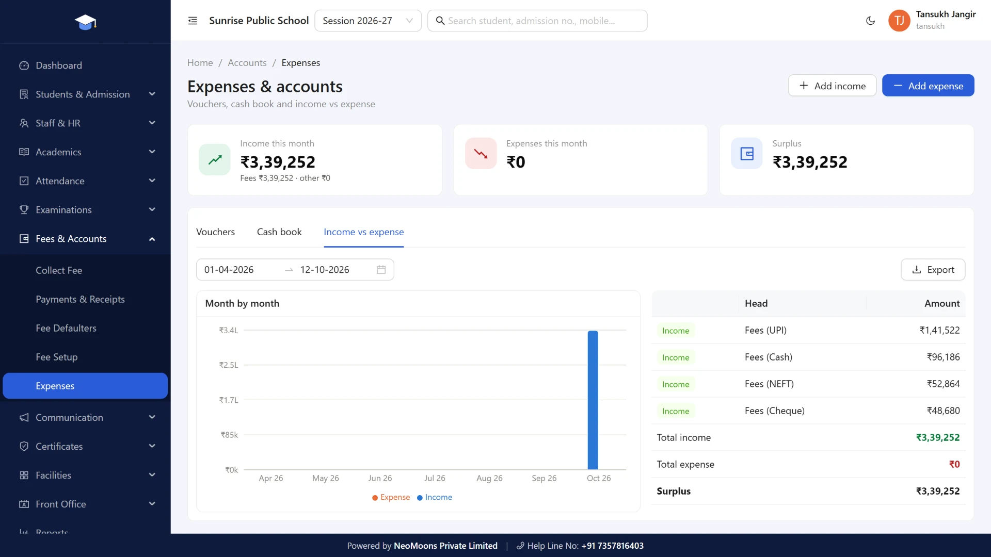The image size is (991, 557).
Task: Select Expenses in the sidebar
Action: (85, 386)
